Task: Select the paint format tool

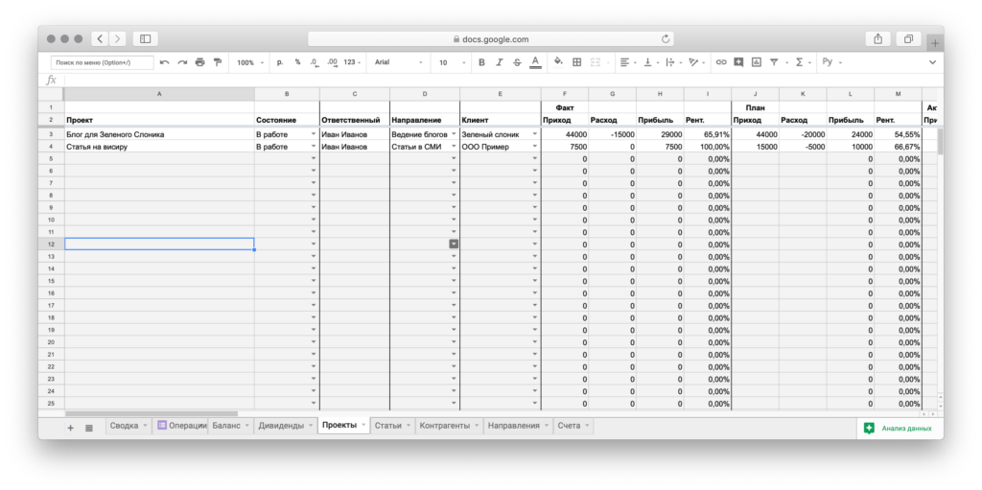Action: pyautogui.click(x=218, y=62)
